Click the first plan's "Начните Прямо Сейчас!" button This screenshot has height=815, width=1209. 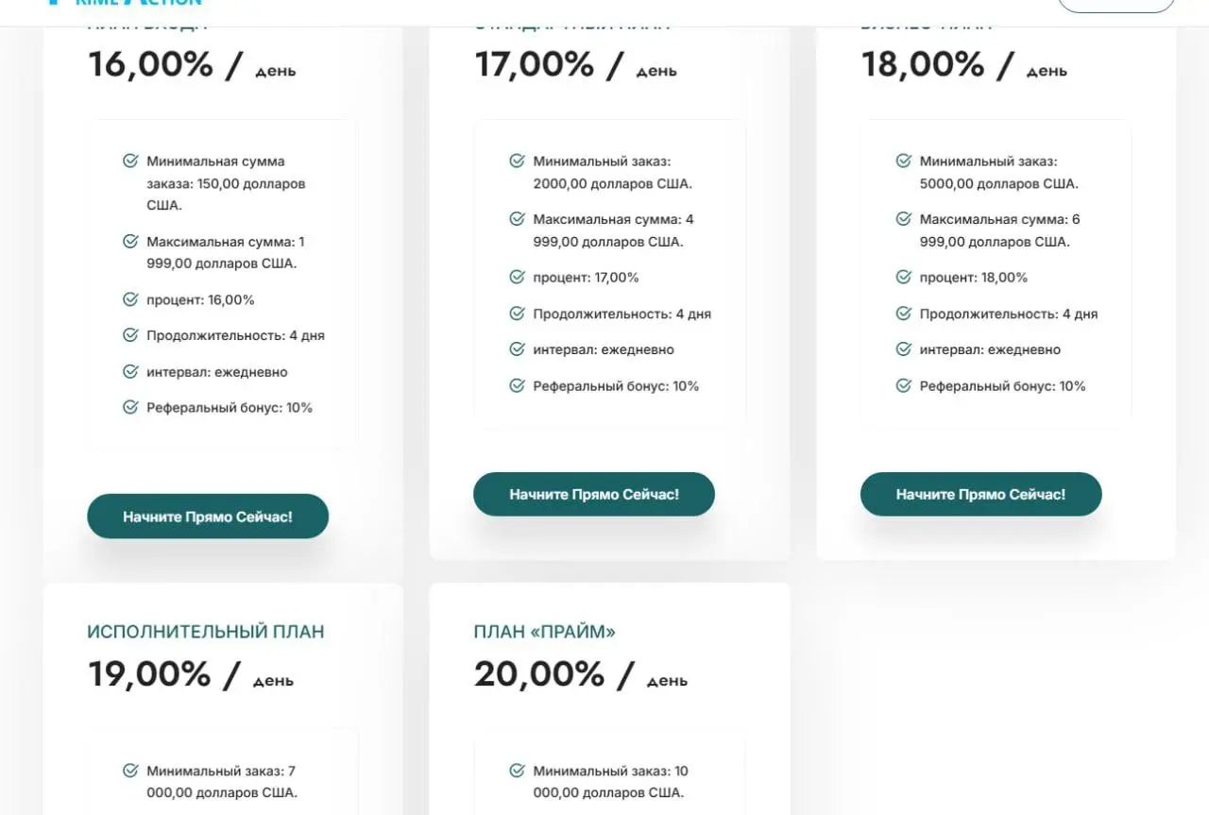pos(208,517)
